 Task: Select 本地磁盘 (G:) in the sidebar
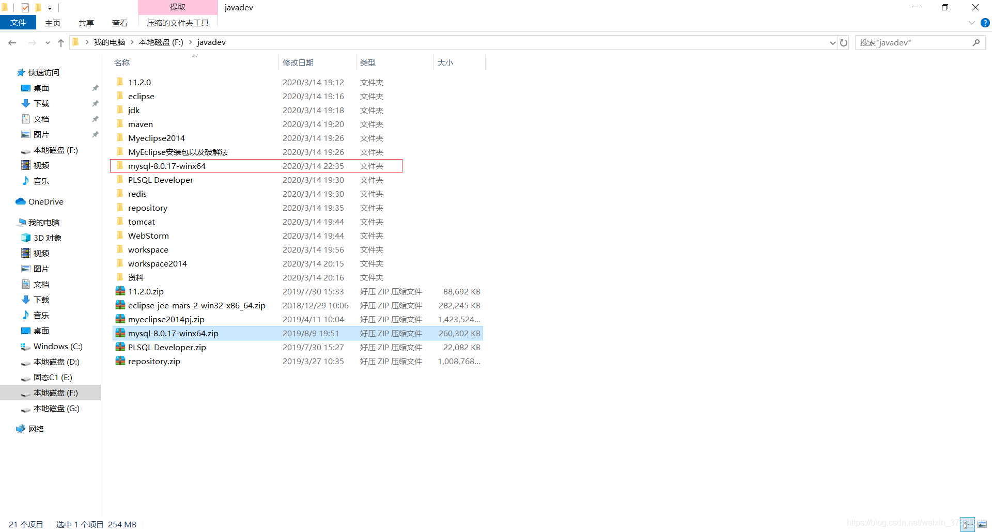tap(56, 408)
